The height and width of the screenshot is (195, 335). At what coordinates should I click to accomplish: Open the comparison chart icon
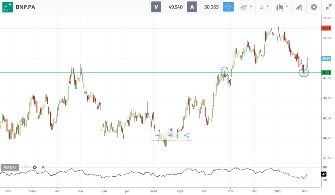coord(243,8)
